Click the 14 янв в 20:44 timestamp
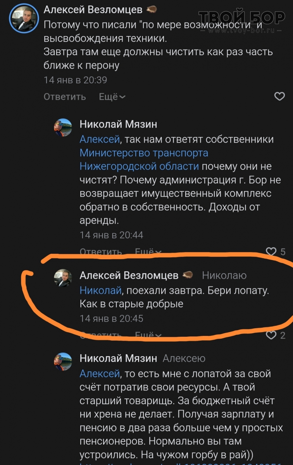 point(111,235)
